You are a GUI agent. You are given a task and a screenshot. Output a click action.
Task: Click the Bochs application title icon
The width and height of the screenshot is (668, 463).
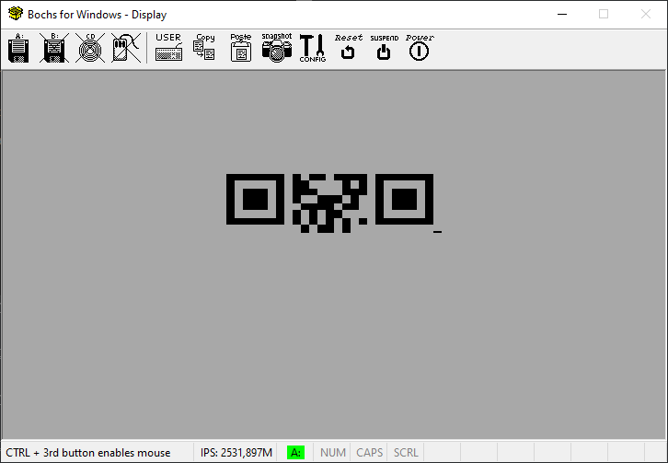point(16,14)
